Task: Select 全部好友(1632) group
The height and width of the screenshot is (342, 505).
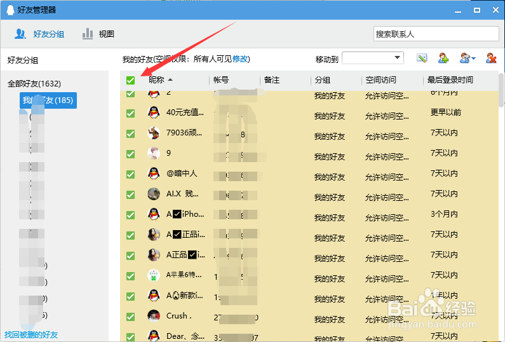Action: pos(34,84)
